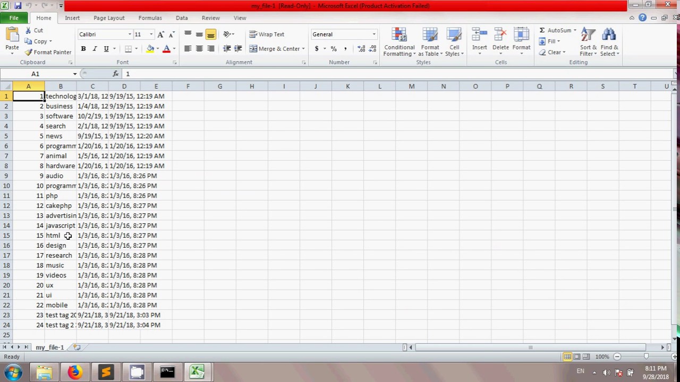The height and width of the screenshot is (382, 680).
Task: Open Number Format General dropdown
Action: point(374,34)
